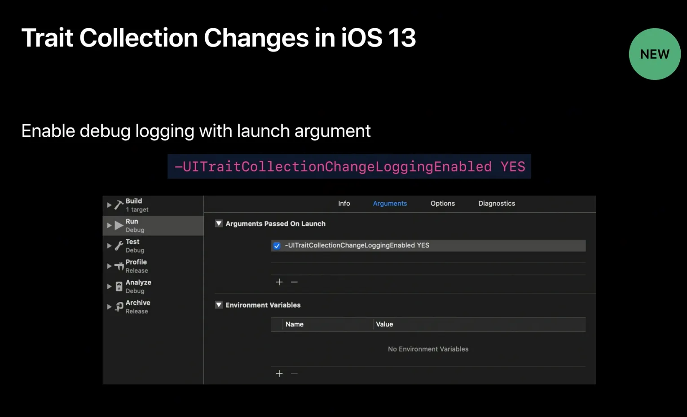Collapse the Environment Variables section

point(219,305)
